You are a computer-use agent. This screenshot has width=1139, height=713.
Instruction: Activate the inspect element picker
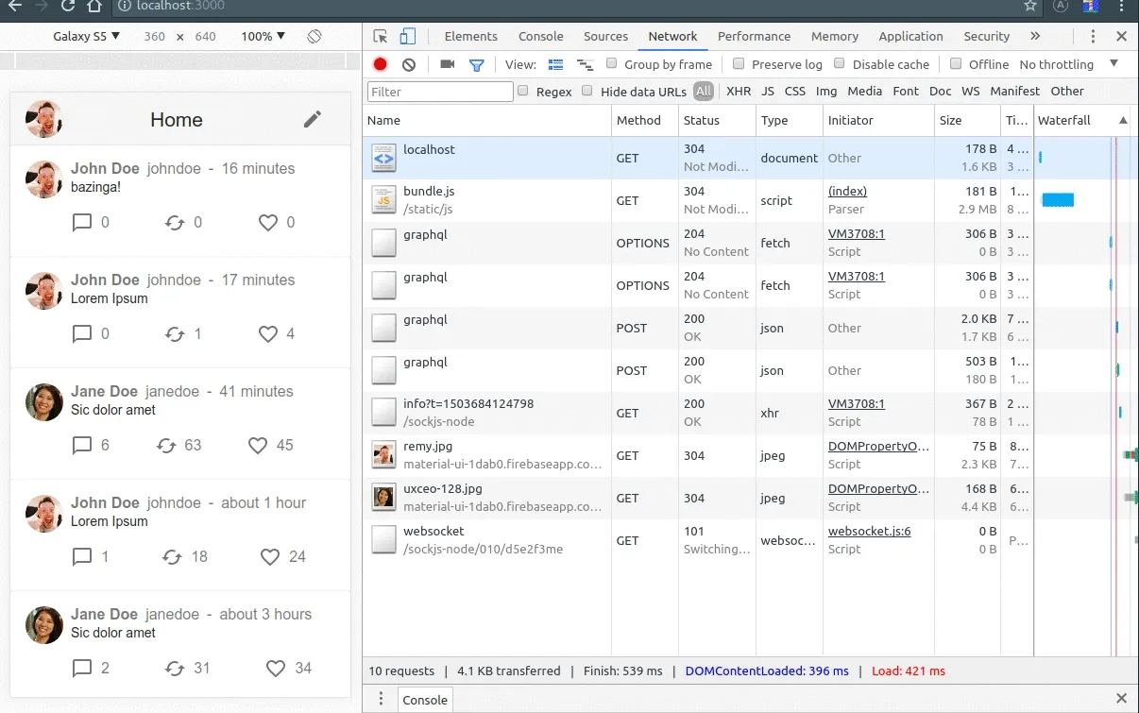click(x=381, y=37)
